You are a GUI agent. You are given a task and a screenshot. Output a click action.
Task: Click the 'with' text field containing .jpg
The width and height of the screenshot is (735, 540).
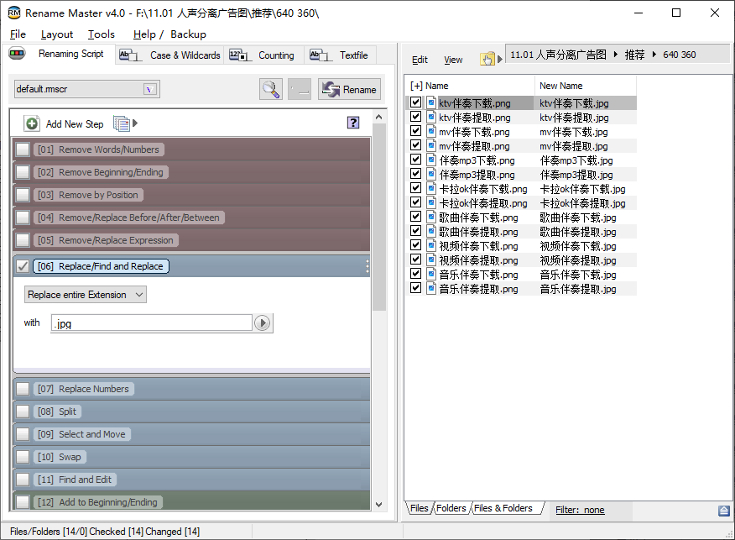coord(151,323)
